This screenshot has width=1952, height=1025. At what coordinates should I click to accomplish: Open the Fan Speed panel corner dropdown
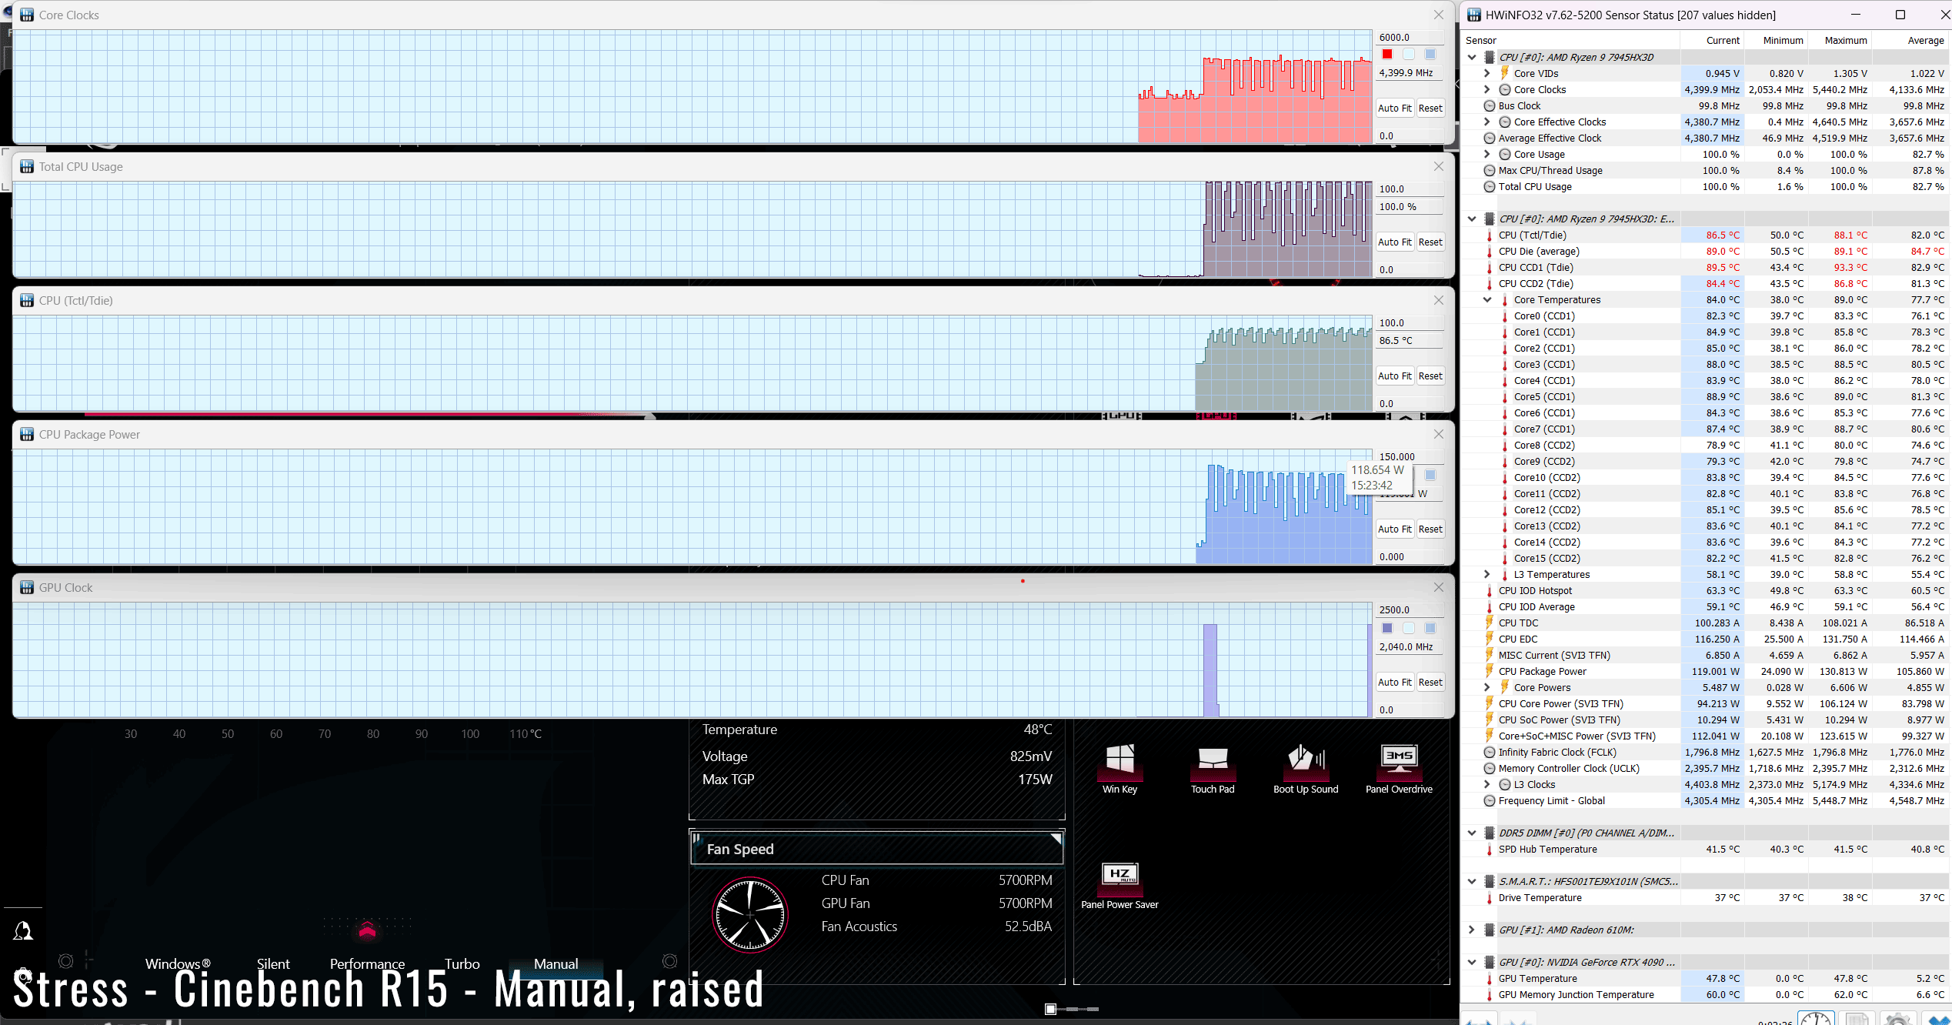pos(1056,839)
